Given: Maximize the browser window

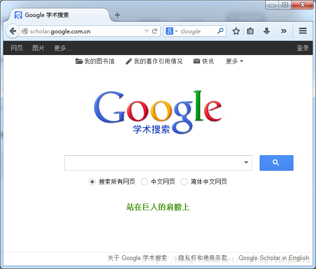Looking at the screenshot, I should pyautogui.click(x=285, y=5).
